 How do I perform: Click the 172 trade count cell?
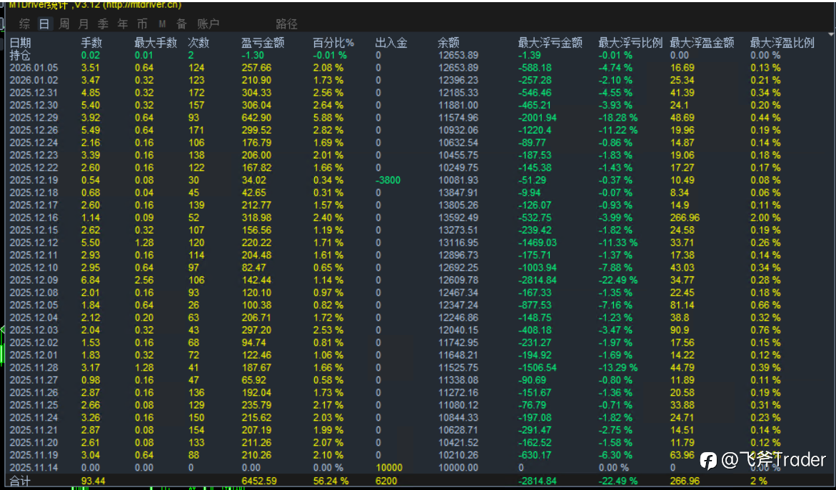[196, 93]
